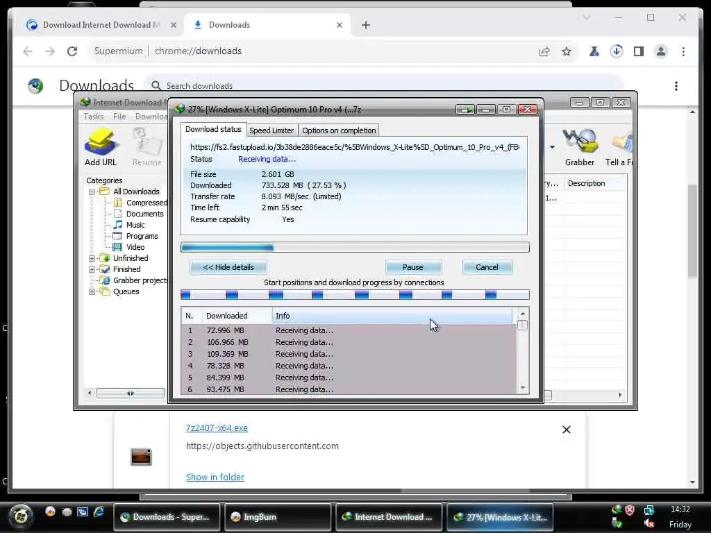This screenshot has width=711, height=533.
Task: Click the connections progress segment bar
Action: (355, 295)
